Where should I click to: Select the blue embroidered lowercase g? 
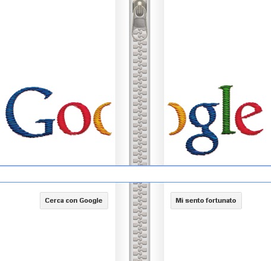click(x=203, y=129)
